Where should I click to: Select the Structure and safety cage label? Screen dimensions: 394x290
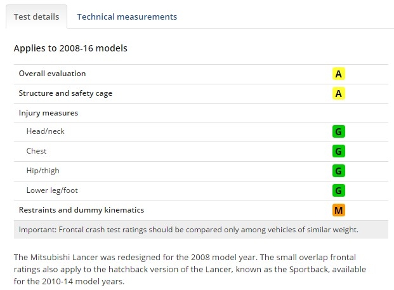(65, 93)
